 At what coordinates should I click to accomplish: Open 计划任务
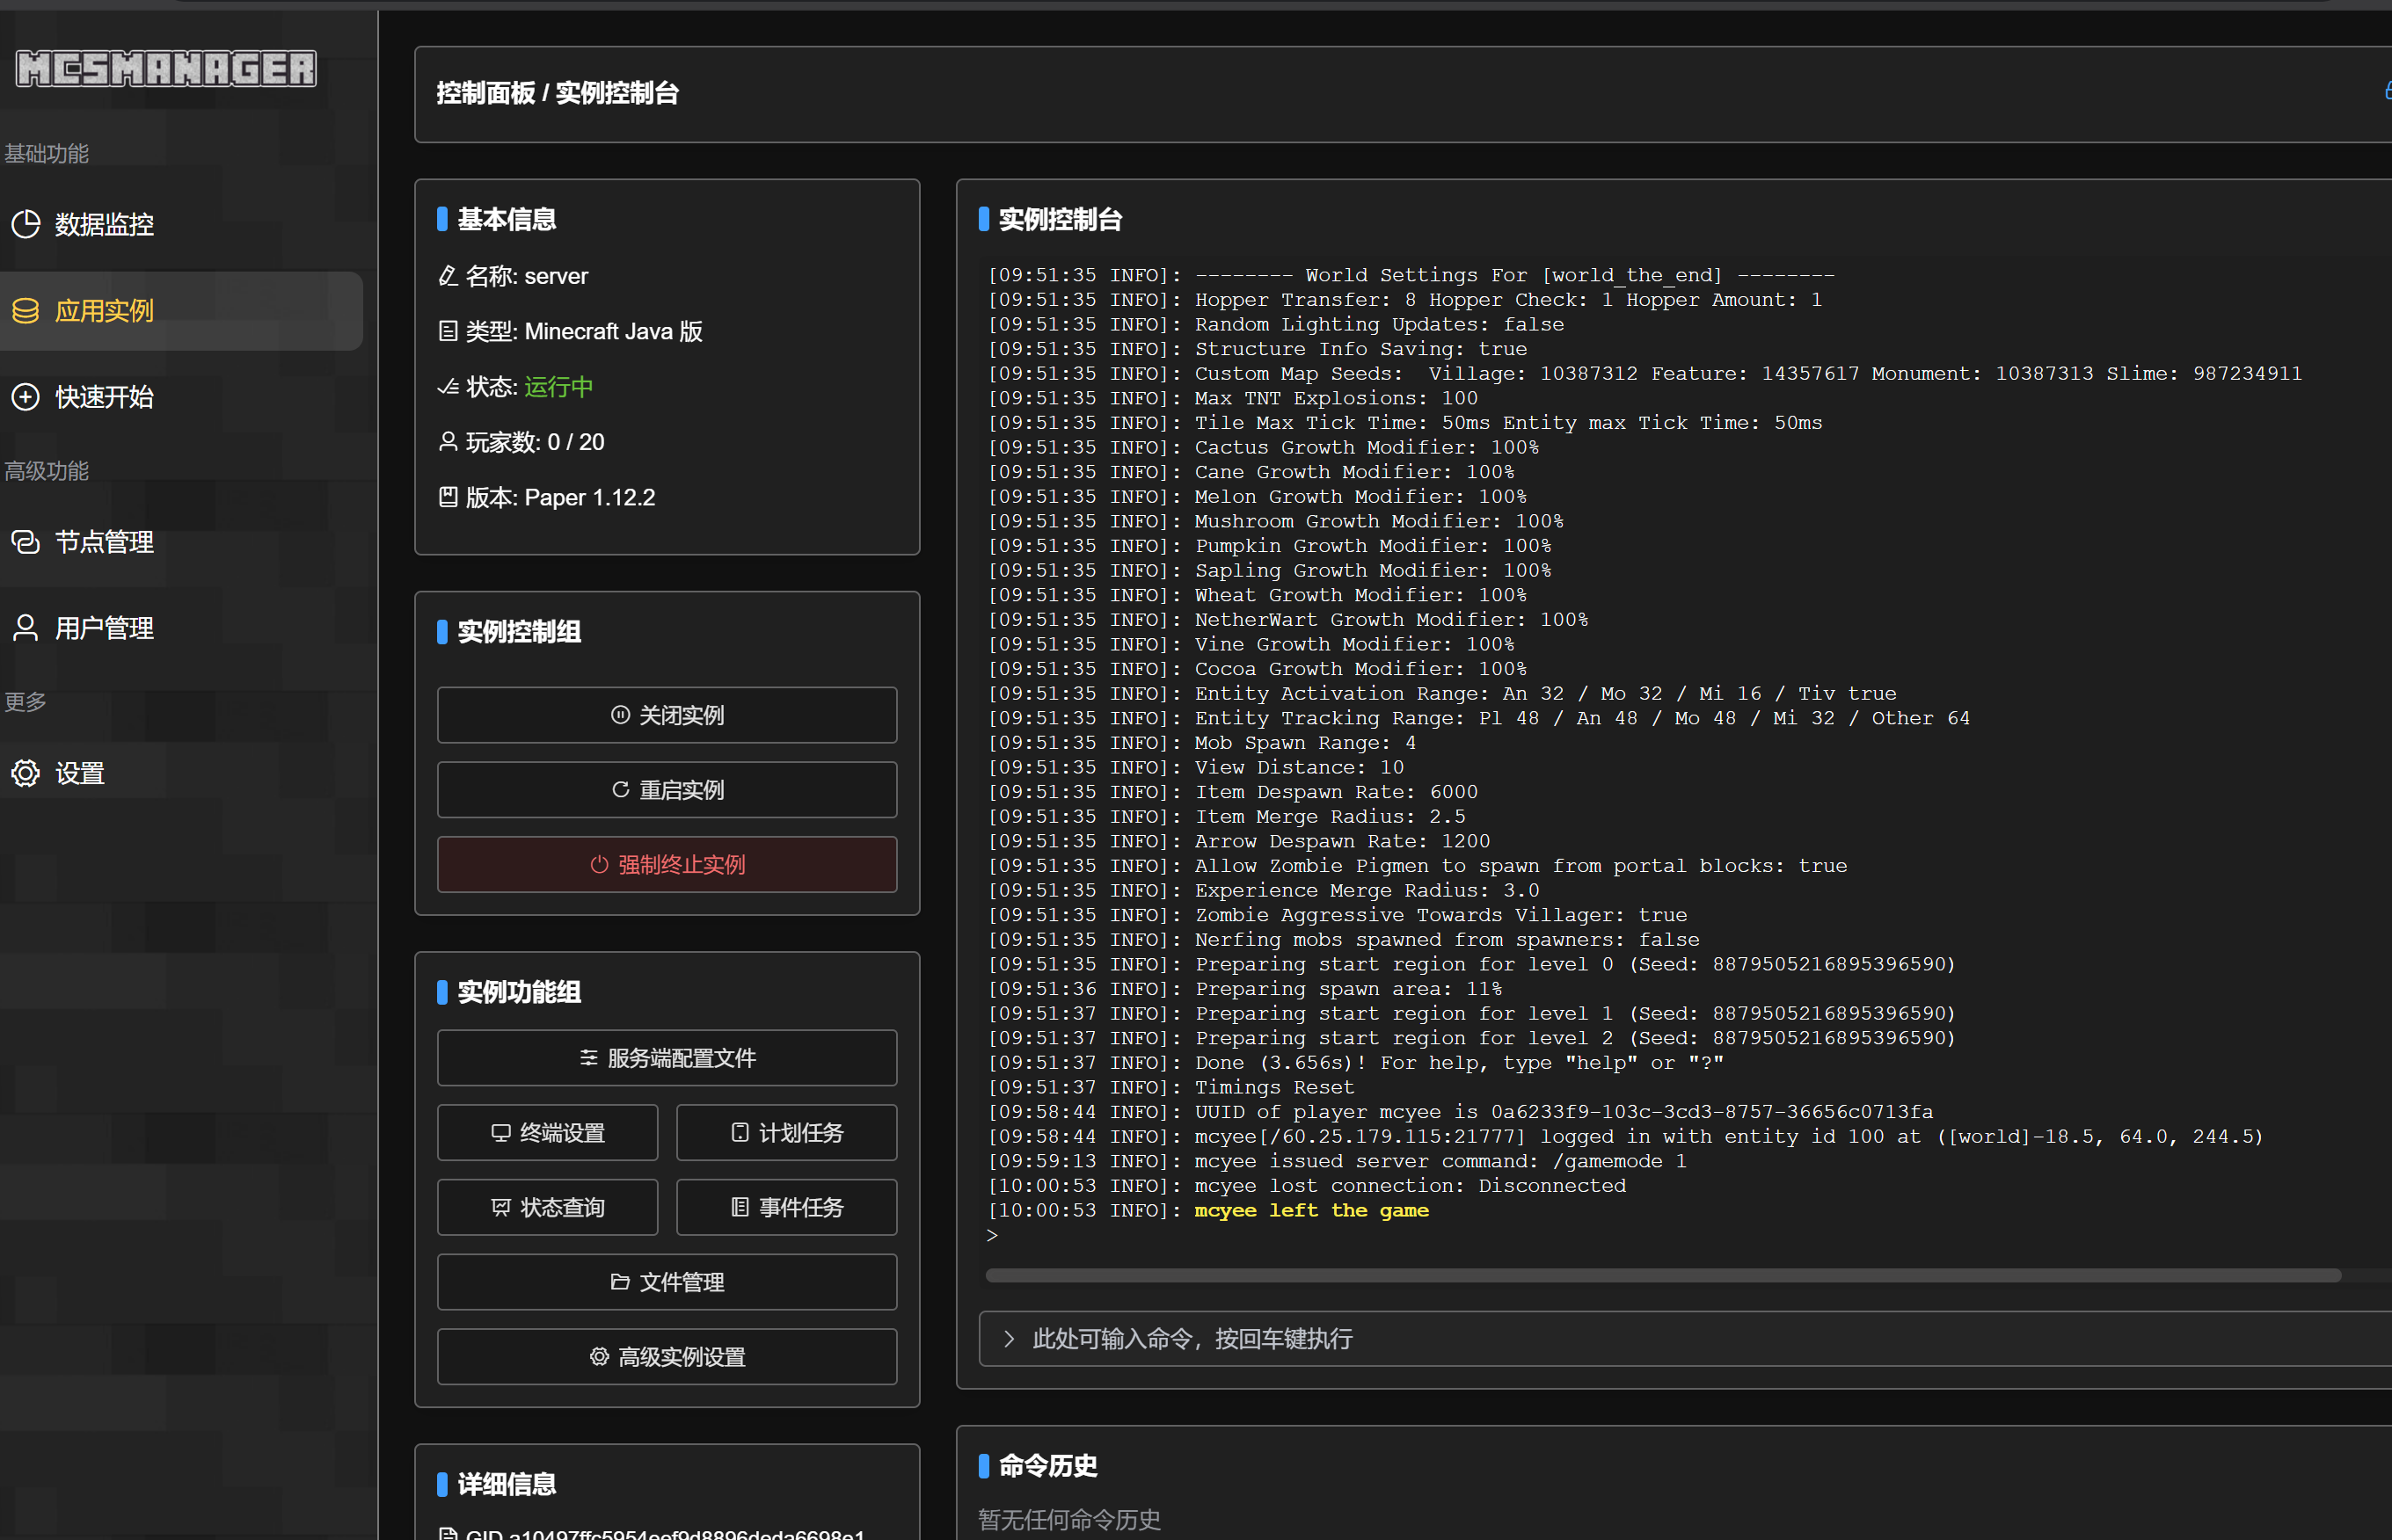click(786, 1133)
